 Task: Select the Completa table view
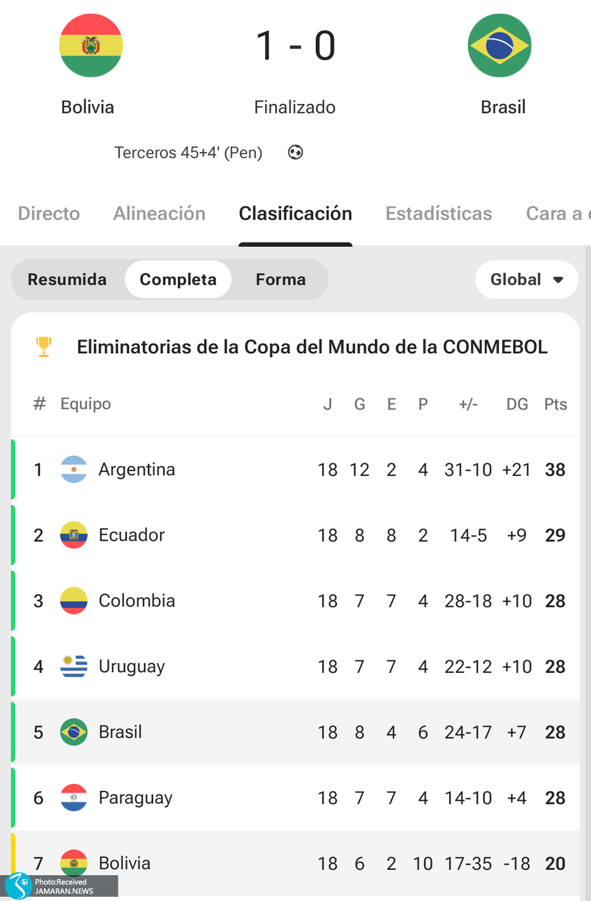pos(178,279)
